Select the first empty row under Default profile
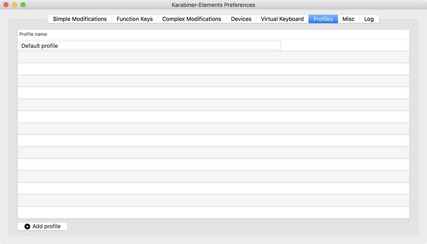Image resolution: width=427 pixels, height=244 pixels. [x=213, y=57]
